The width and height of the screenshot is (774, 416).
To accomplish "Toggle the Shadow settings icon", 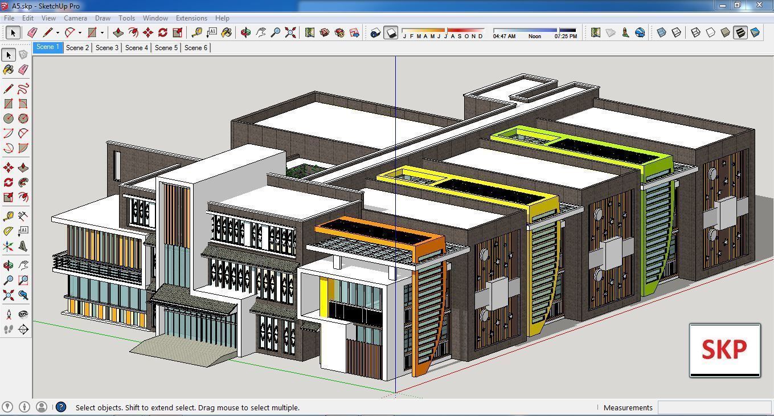I will click(x=375, y=32).
